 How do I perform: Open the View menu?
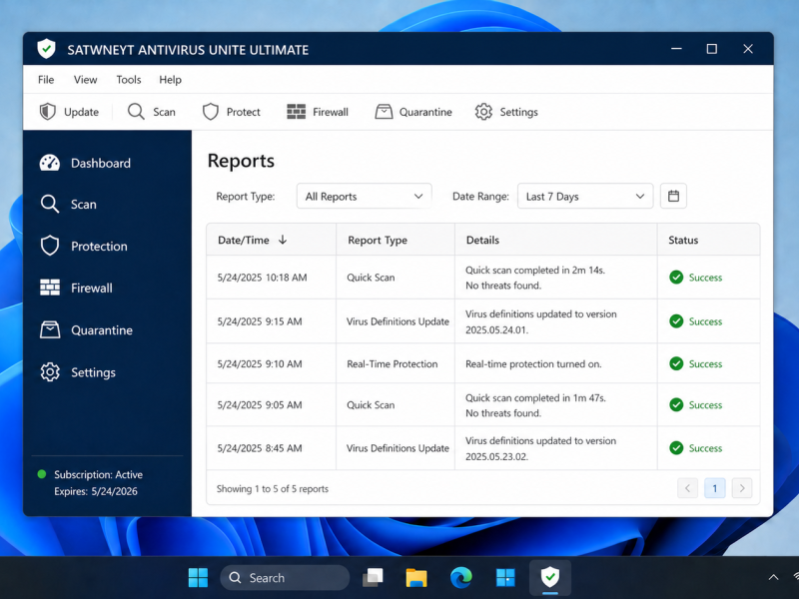coord(85,80)
